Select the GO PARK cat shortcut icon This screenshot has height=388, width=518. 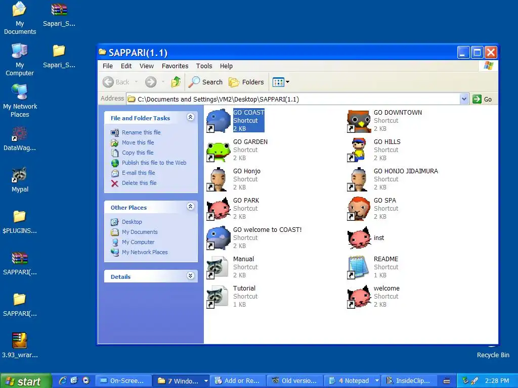(219, 209)
